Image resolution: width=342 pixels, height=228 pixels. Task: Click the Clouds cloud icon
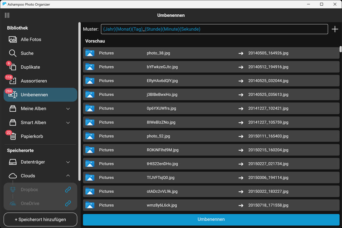coord(13,176)
